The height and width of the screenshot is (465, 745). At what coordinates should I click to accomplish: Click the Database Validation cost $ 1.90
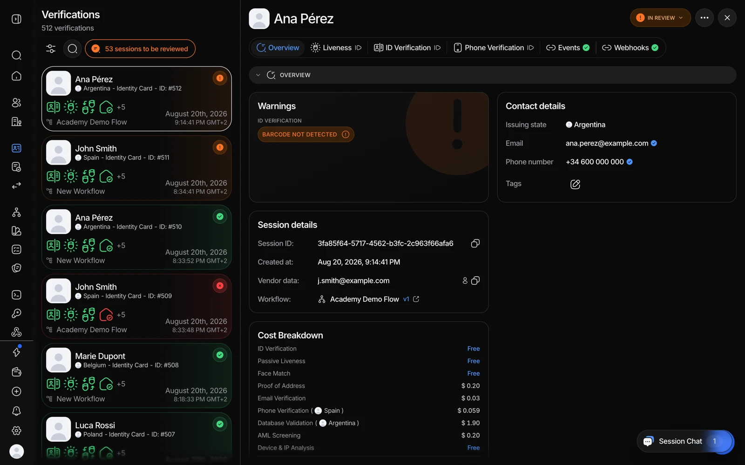point(470,423)
